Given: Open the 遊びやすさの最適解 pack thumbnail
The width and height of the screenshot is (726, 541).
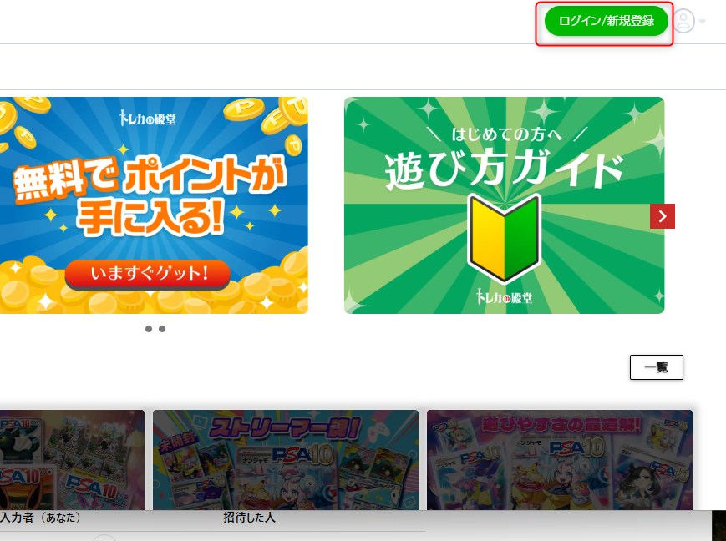Looking at the screenshot, I should point(559,460).
